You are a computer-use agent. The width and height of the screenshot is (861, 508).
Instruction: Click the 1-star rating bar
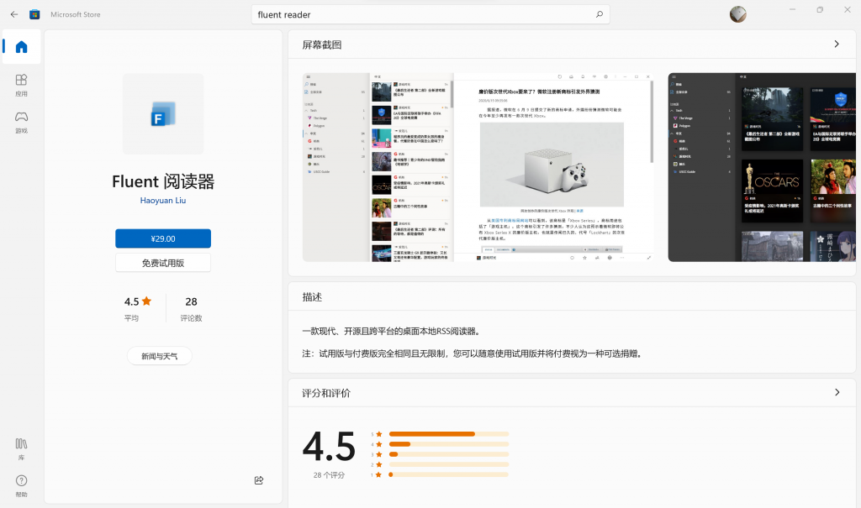pos(449,474)
